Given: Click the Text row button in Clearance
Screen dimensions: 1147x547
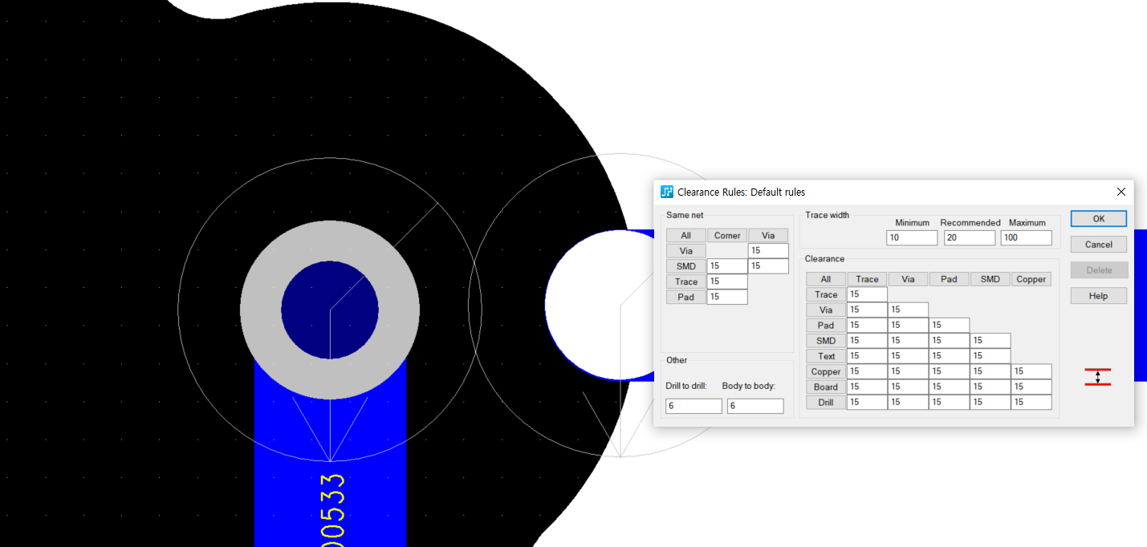Looking at the screenshot, I should pyautogui.click(x=826, y=356).
